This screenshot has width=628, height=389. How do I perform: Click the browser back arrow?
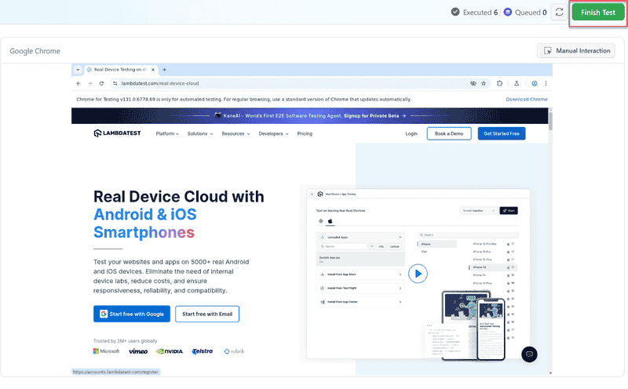[78, 83]
